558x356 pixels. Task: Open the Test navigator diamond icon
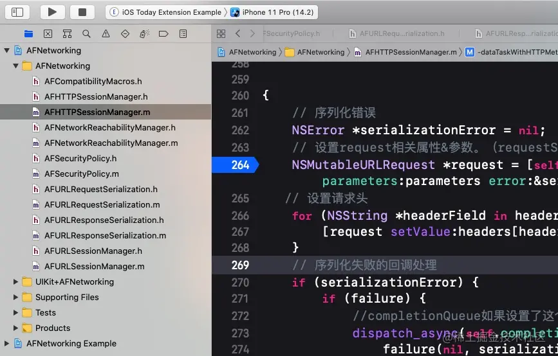125,34
